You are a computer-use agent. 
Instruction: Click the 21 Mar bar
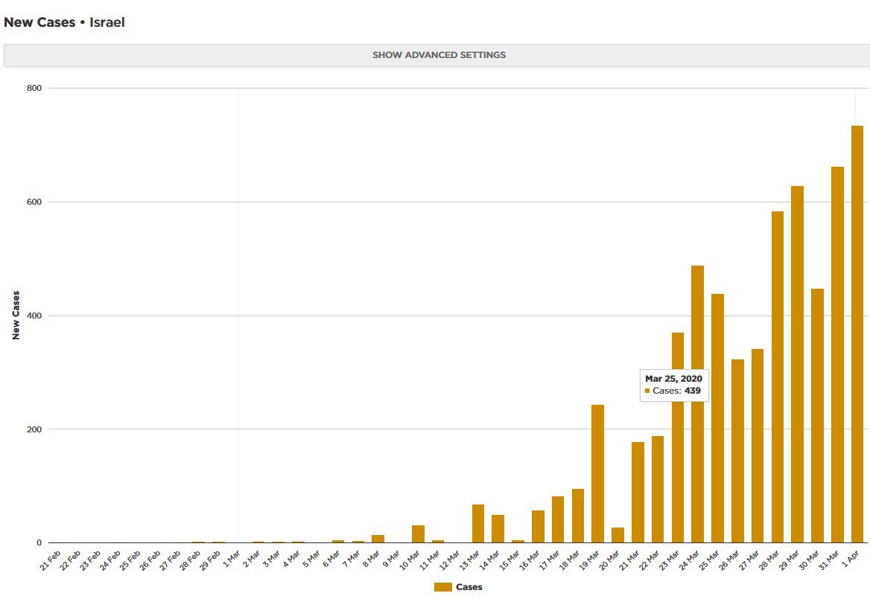coord(638,492)
